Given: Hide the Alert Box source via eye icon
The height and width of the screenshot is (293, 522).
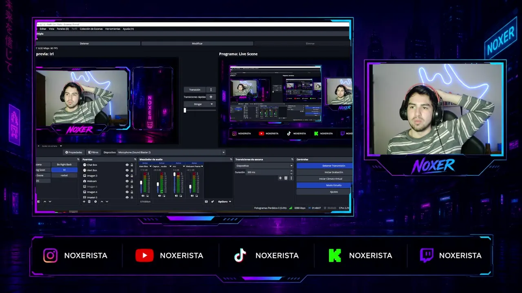Looking at the screenshot, I should pos(127,170).
